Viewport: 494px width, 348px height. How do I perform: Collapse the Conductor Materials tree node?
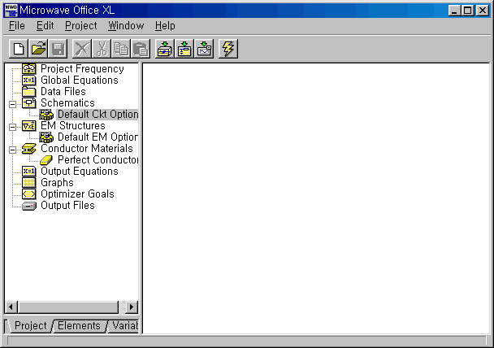click(13, 150)
